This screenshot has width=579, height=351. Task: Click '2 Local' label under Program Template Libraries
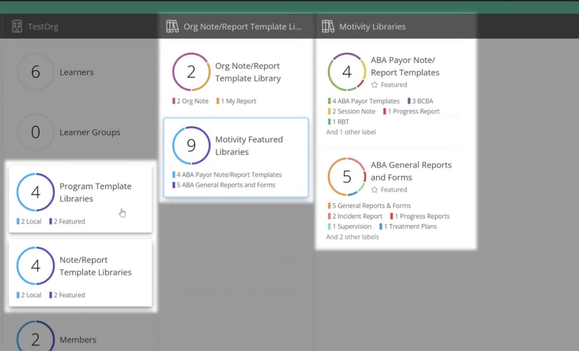(x=29, y=221)
